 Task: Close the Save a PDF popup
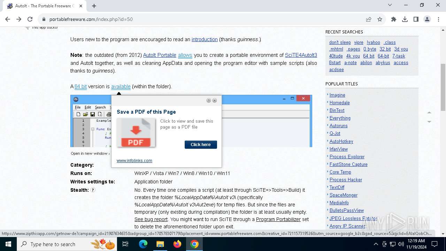215,100
